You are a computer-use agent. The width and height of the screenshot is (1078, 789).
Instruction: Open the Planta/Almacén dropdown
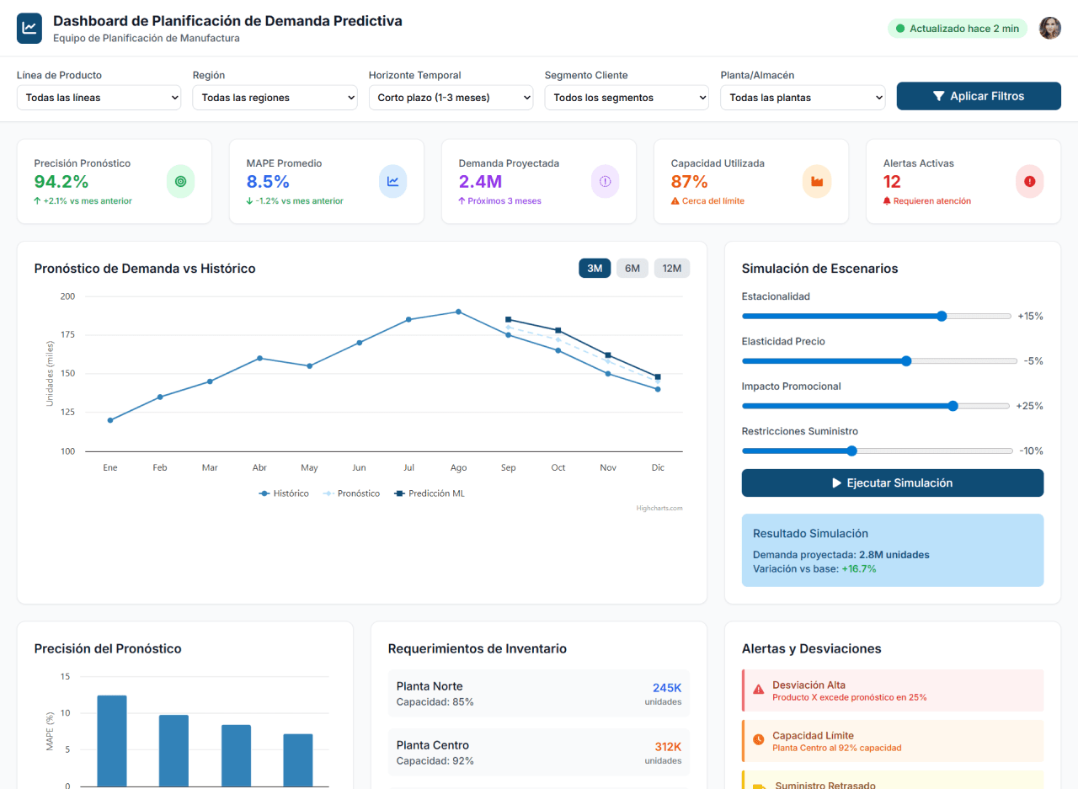tap(803, 98)
